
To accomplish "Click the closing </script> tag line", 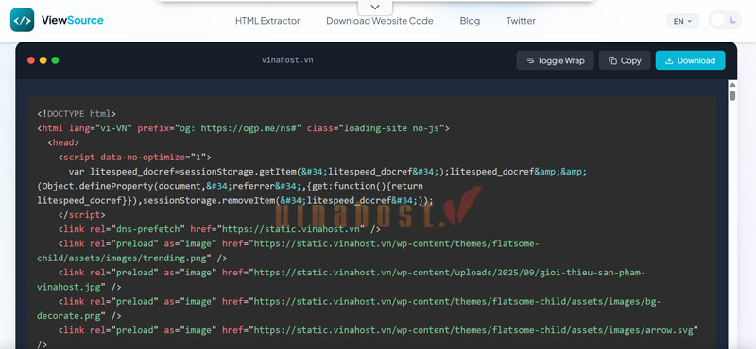I will click(x=81, y=215).
